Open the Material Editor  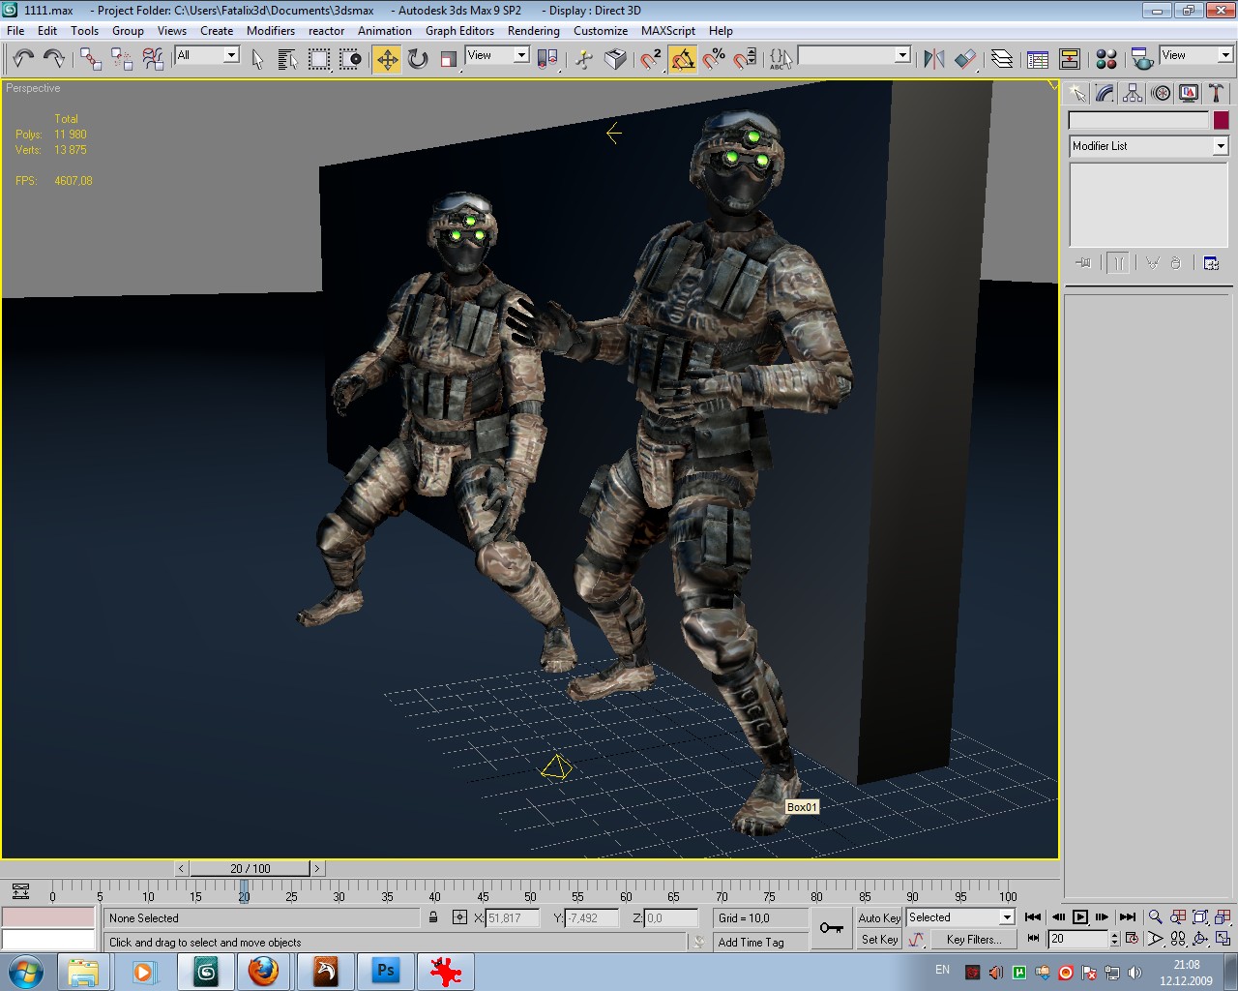pos(1106,59)
